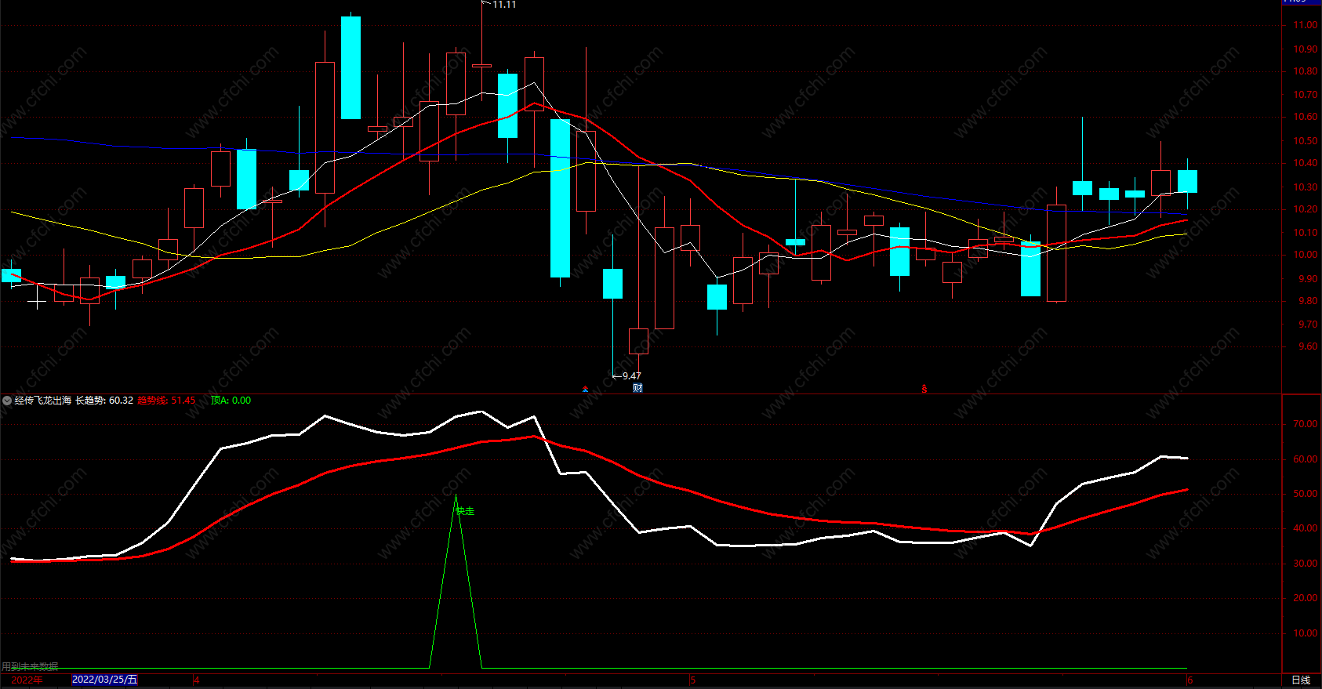Click the highlighted 2022/03/25/五 date label

click(x=104, y=680)
